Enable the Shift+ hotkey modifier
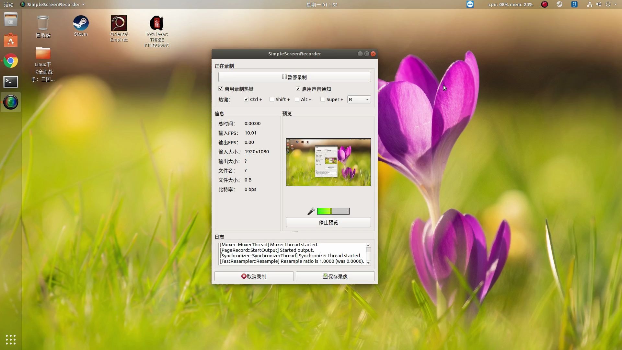Screen dimensions: 622x350 click(272, 99)
